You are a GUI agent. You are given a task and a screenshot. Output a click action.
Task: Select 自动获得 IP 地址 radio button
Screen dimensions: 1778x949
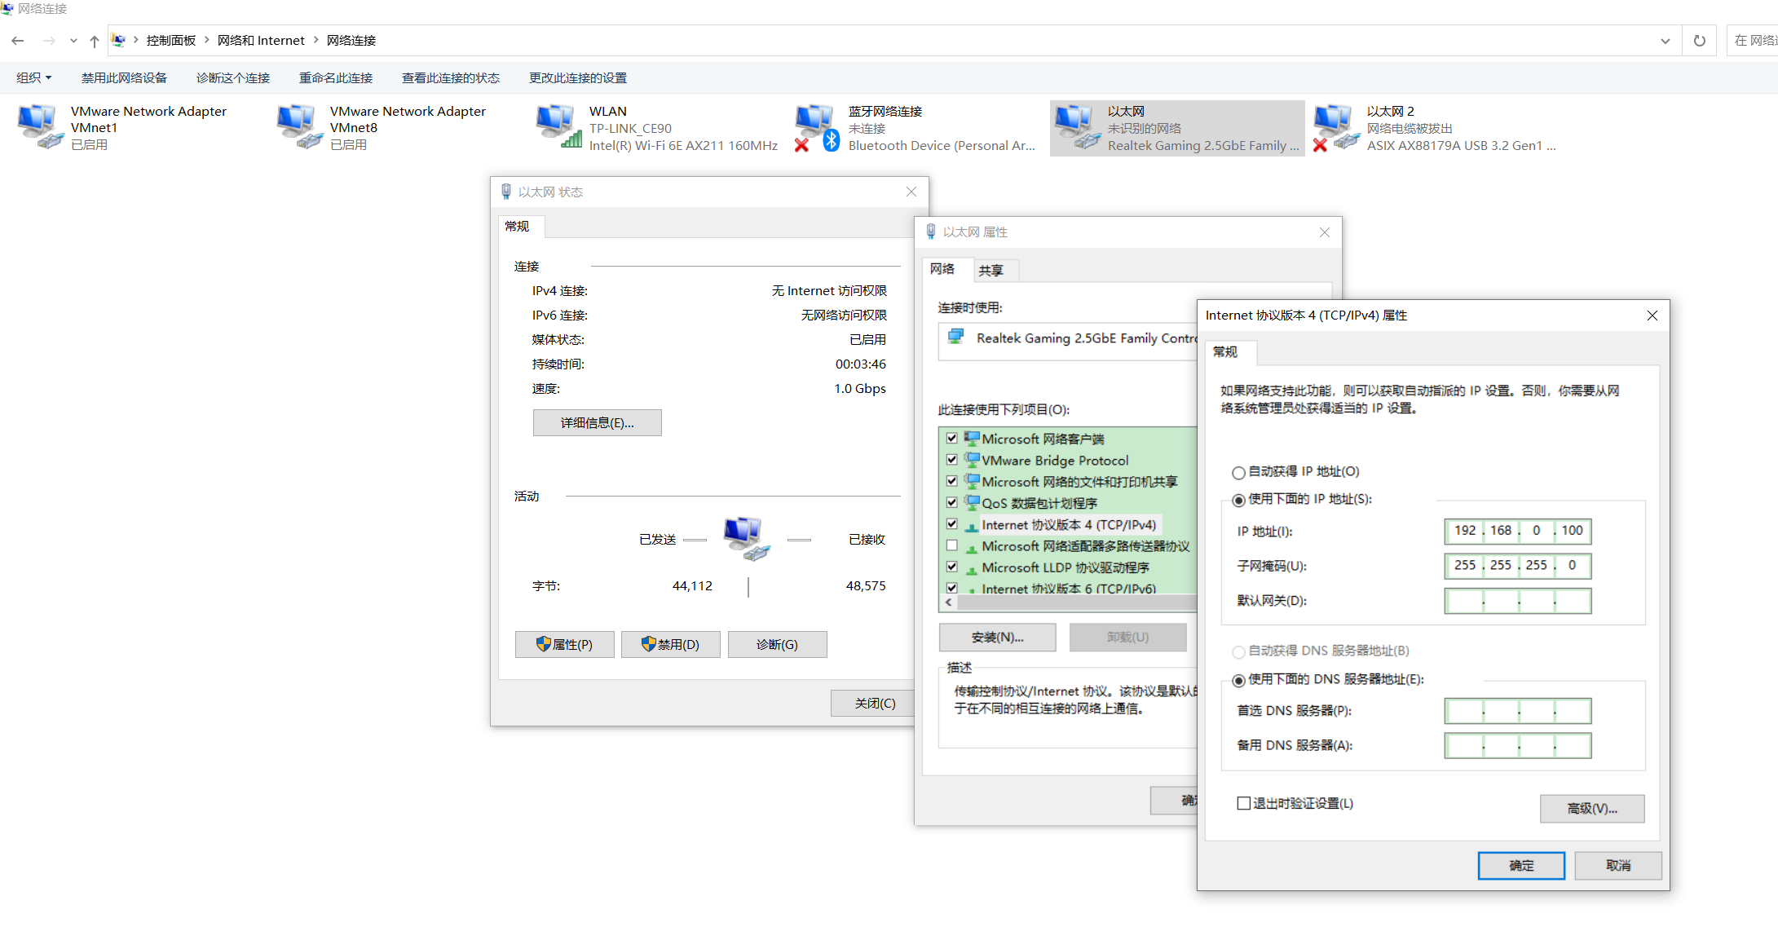1238,472
